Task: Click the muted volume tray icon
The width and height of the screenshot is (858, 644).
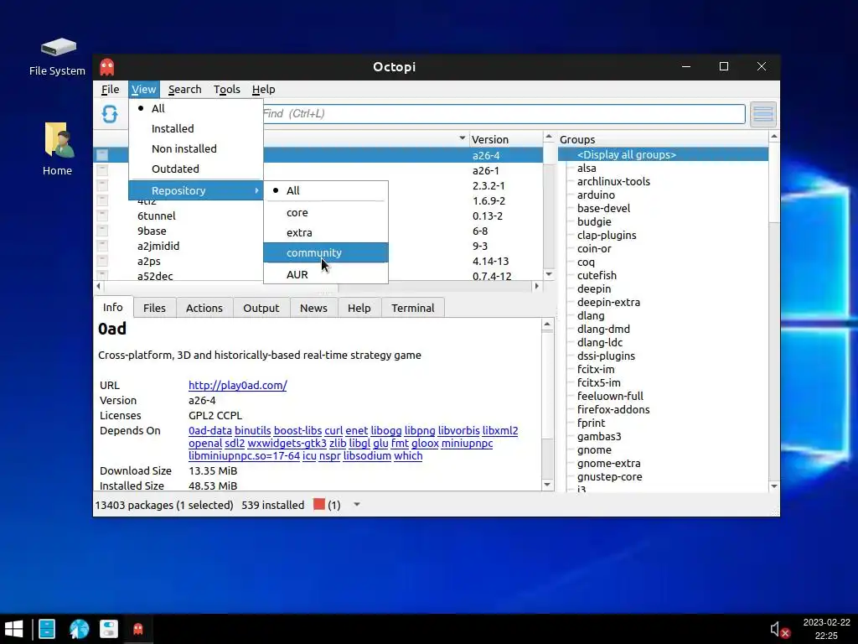Action: (779, 630)
